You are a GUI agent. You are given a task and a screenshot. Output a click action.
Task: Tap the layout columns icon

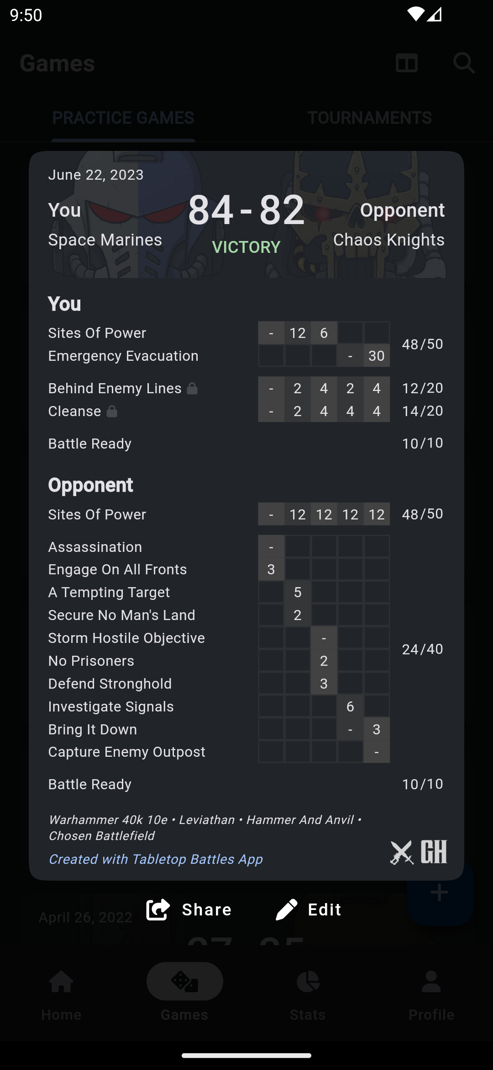point(407,63)
